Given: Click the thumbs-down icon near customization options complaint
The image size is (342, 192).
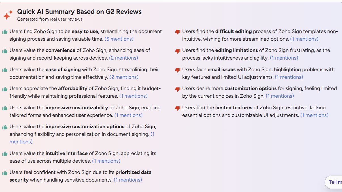Looking at the screenshot, I should [178, 89].
